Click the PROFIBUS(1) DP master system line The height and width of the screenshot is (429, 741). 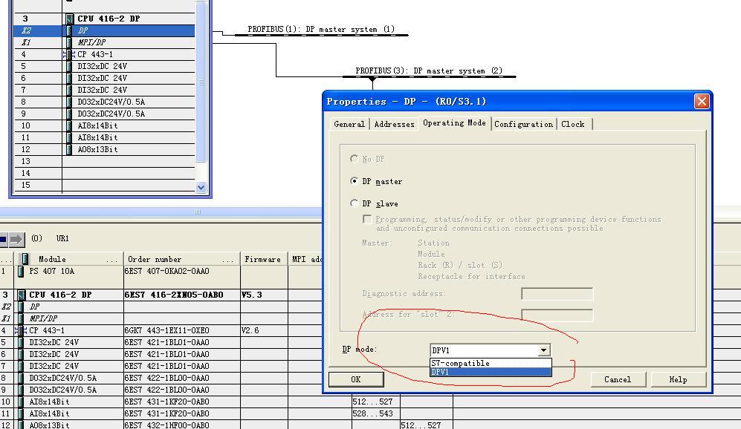(322, 35)
